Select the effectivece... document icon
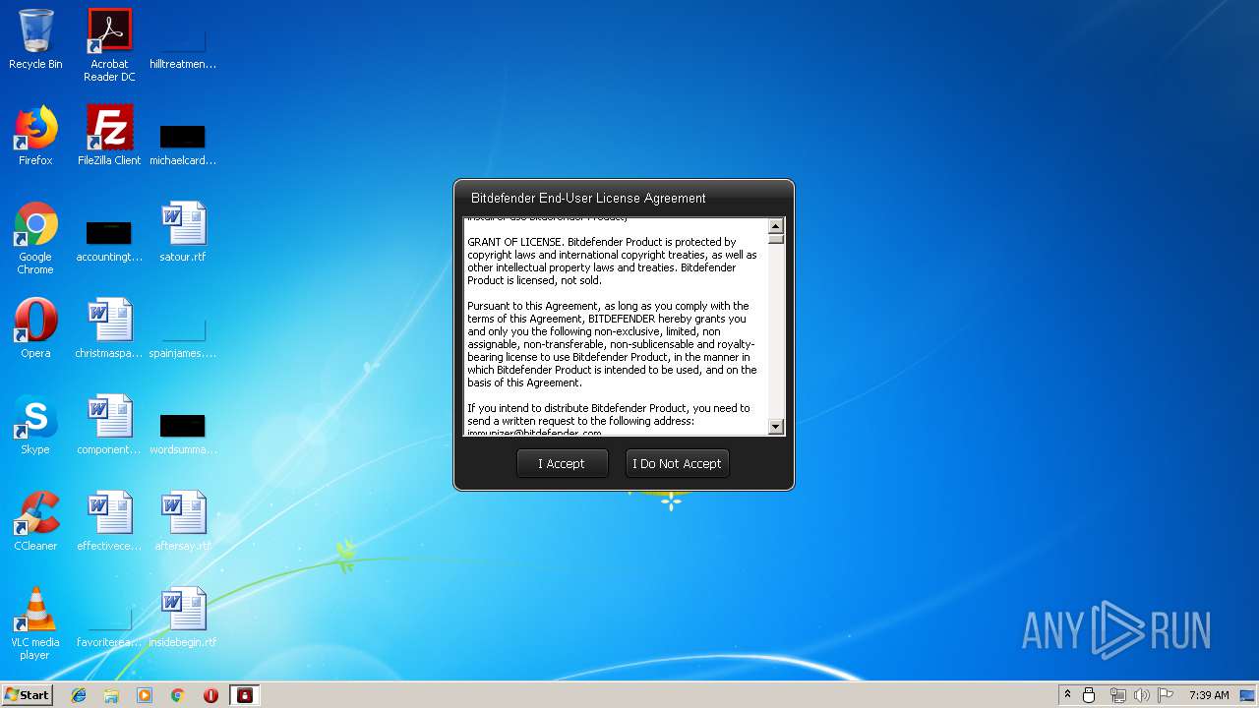The width and height of the screenshot is (1259, 708). point(109,521)
